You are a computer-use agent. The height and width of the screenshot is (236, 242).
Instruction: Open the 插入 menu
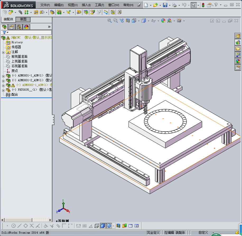click(86, 5)
